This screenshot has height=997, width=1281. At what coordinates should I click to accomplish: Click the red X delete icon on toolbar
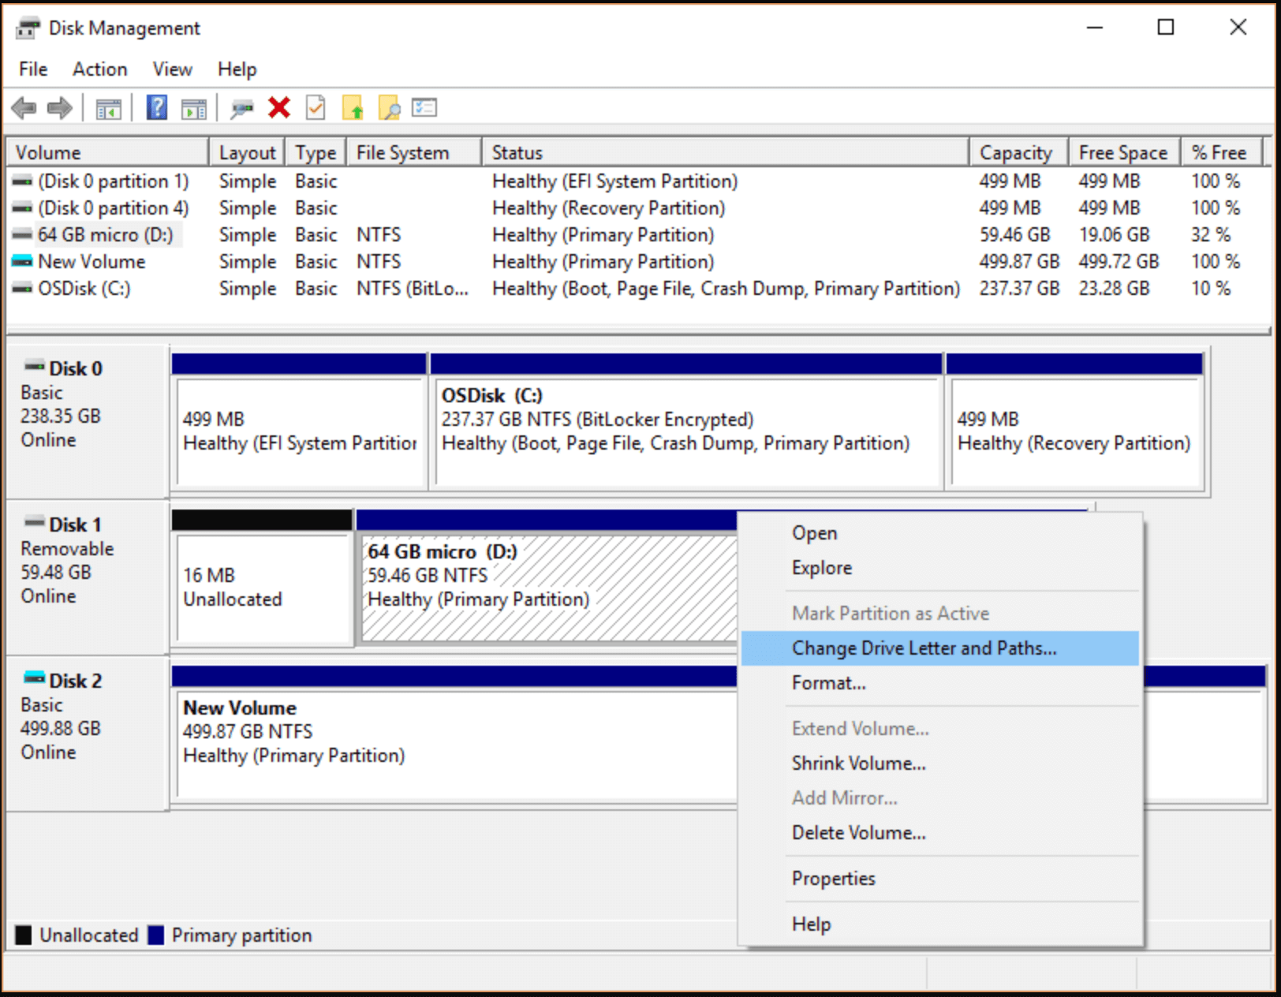[x=278, y=108]
